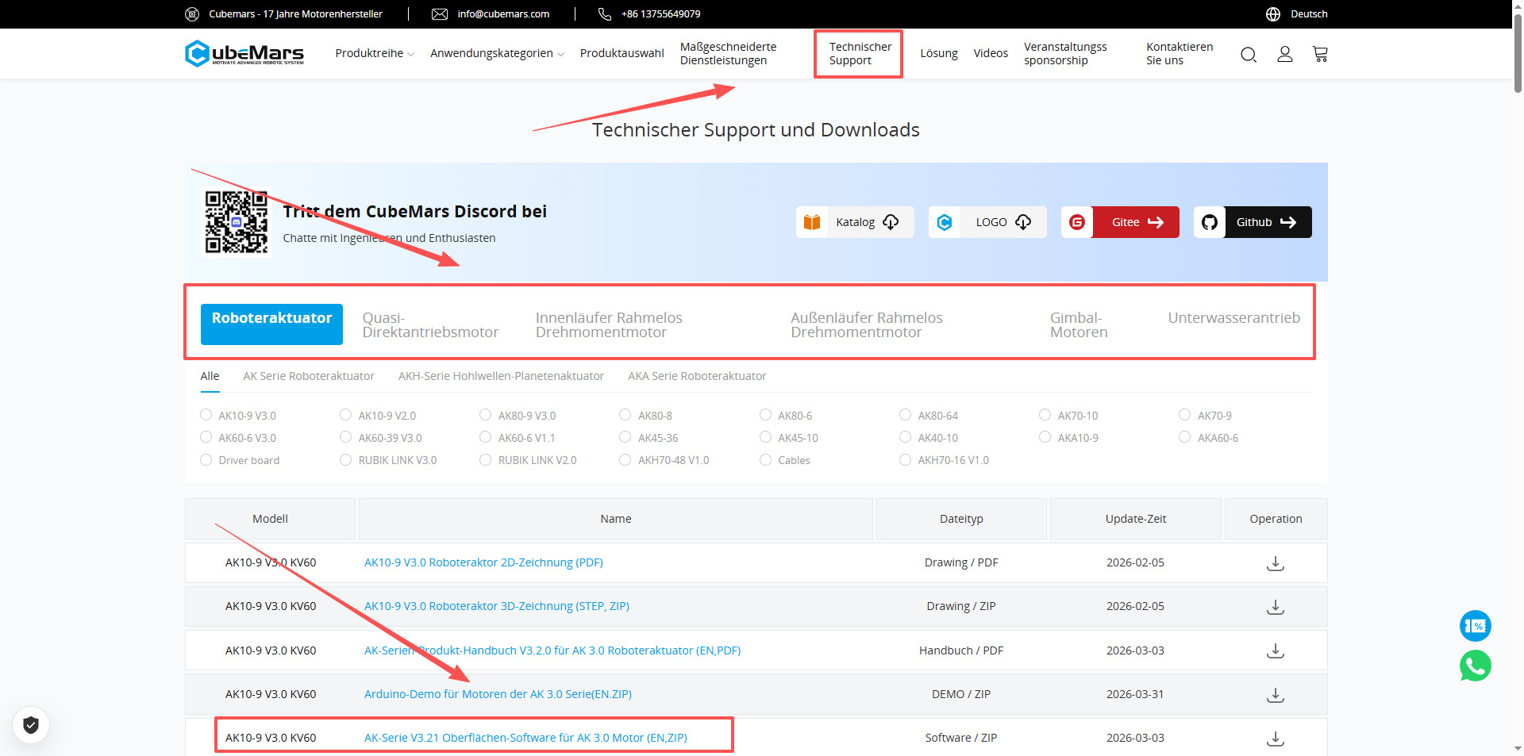This screenshot has width=1524, height=756.
Task: Download the AK10-9 V3.0 2D-Zeichnung PDF file
Action: tap(1275, 563)
